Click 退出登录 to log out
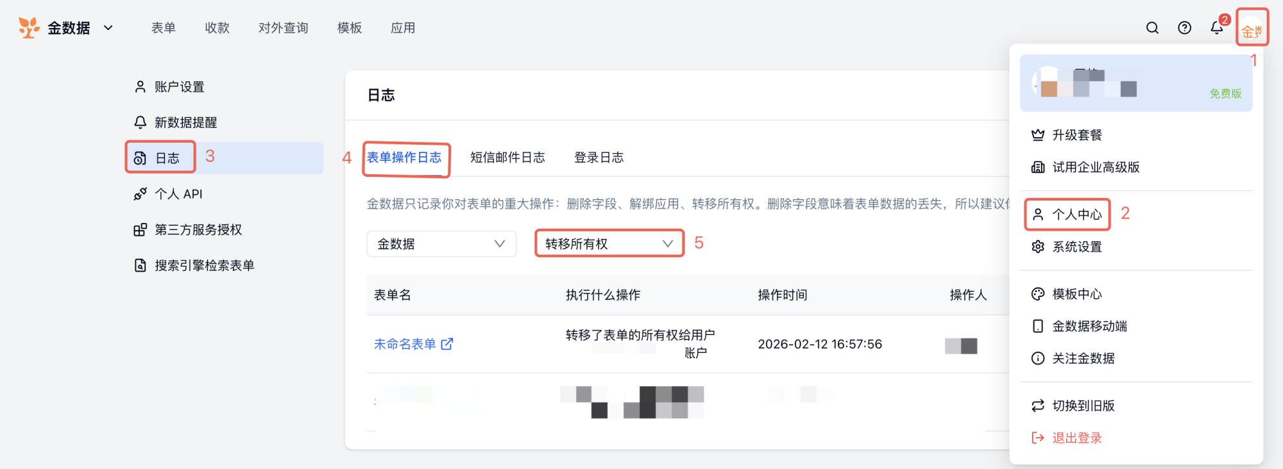1283x469 pixels. [x=1076, y=438]
